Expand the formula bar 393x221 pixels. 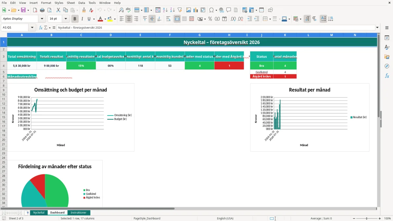tap(377, 28)
